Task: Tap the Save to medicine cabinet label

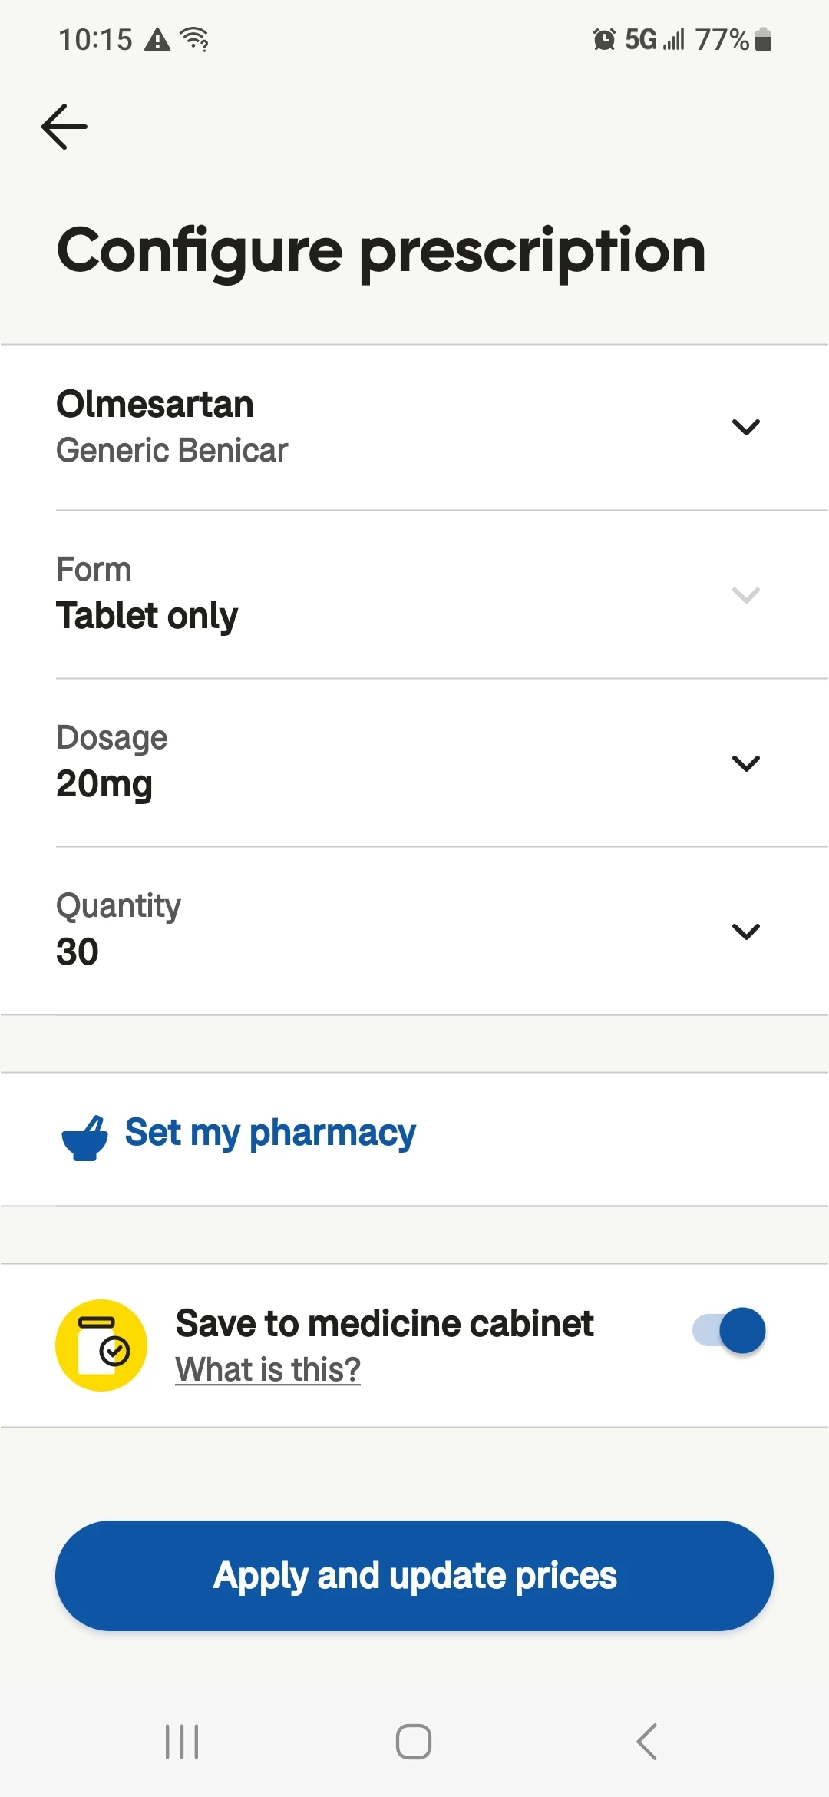Action: [x=385, y=1323]
